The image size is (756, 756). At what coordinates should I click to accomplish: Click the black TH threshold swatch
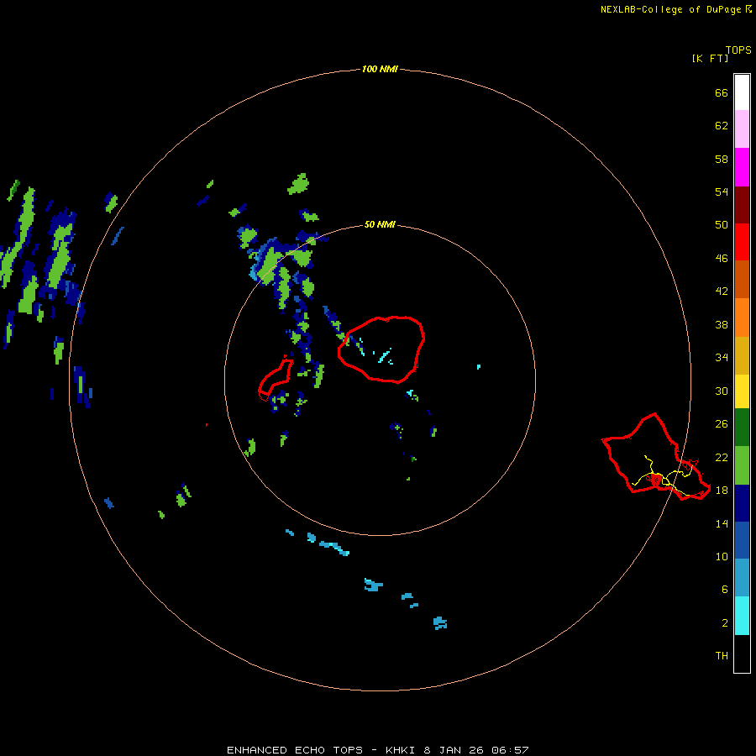click(x=742, y=654)
